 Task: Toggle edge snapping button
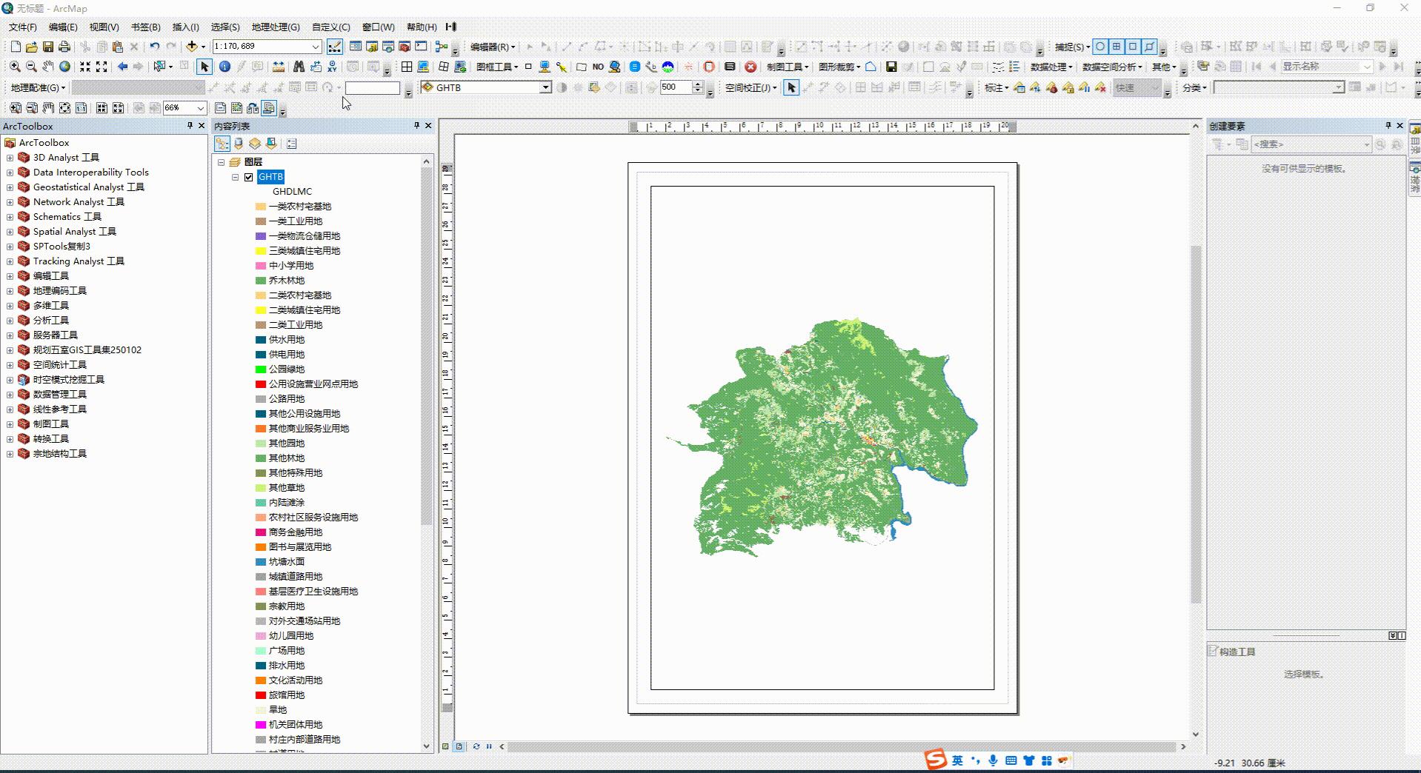1148,47
